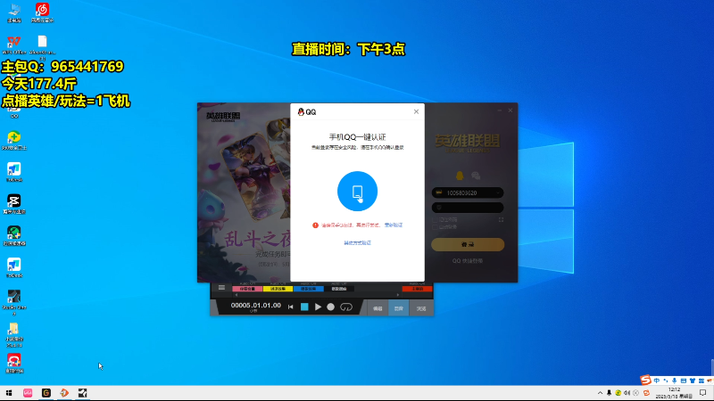Open the account dropdown showing 1005803620
Screen dimensions: 714x401
[498, 192]
